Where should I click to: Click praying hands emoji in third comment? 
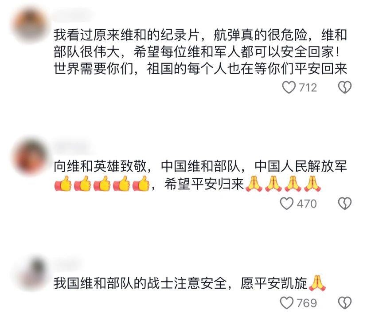click(x=317, y=283)
